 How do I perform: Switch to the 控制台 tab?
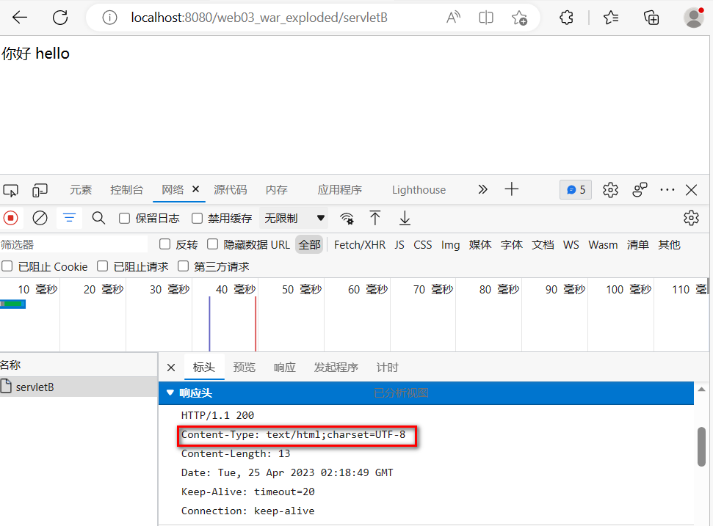pyautogui.click(x=126, y=190)
